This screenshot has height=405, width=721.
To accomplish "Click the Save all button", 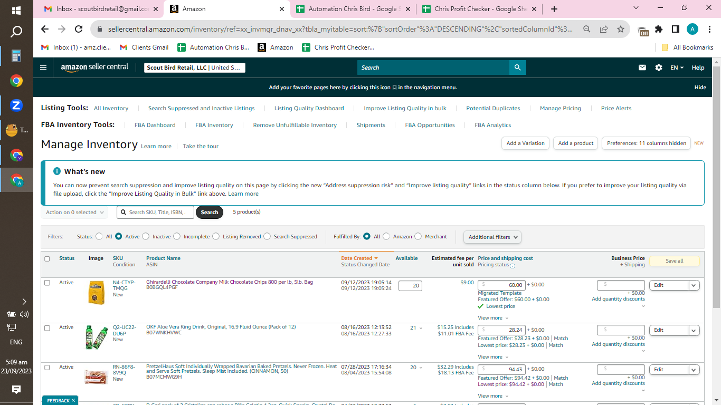I will click(x=674, y=261).
